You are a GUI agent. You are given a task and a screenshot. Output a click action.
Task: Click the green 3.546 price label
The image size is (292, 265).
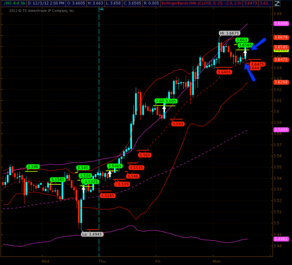32,167
